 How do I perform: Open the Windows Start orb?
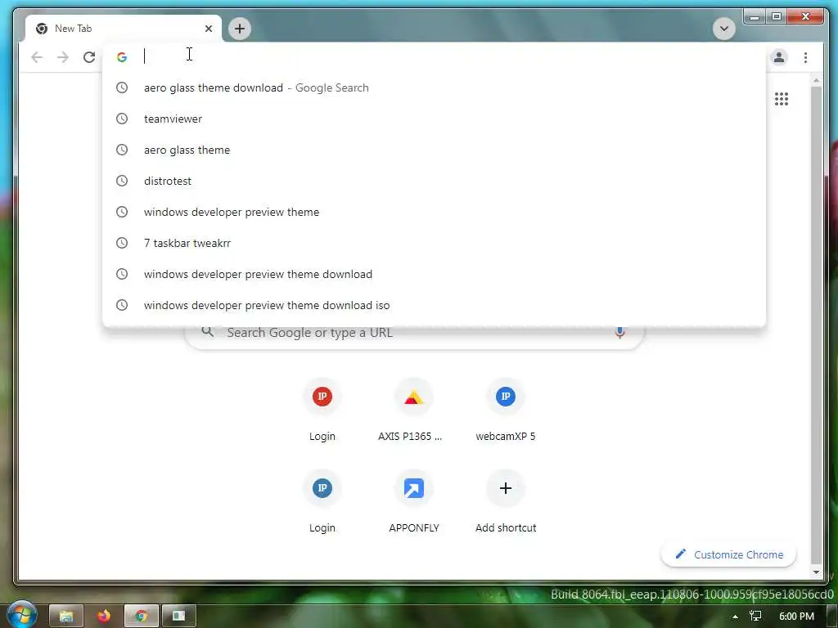coord(21,615)
